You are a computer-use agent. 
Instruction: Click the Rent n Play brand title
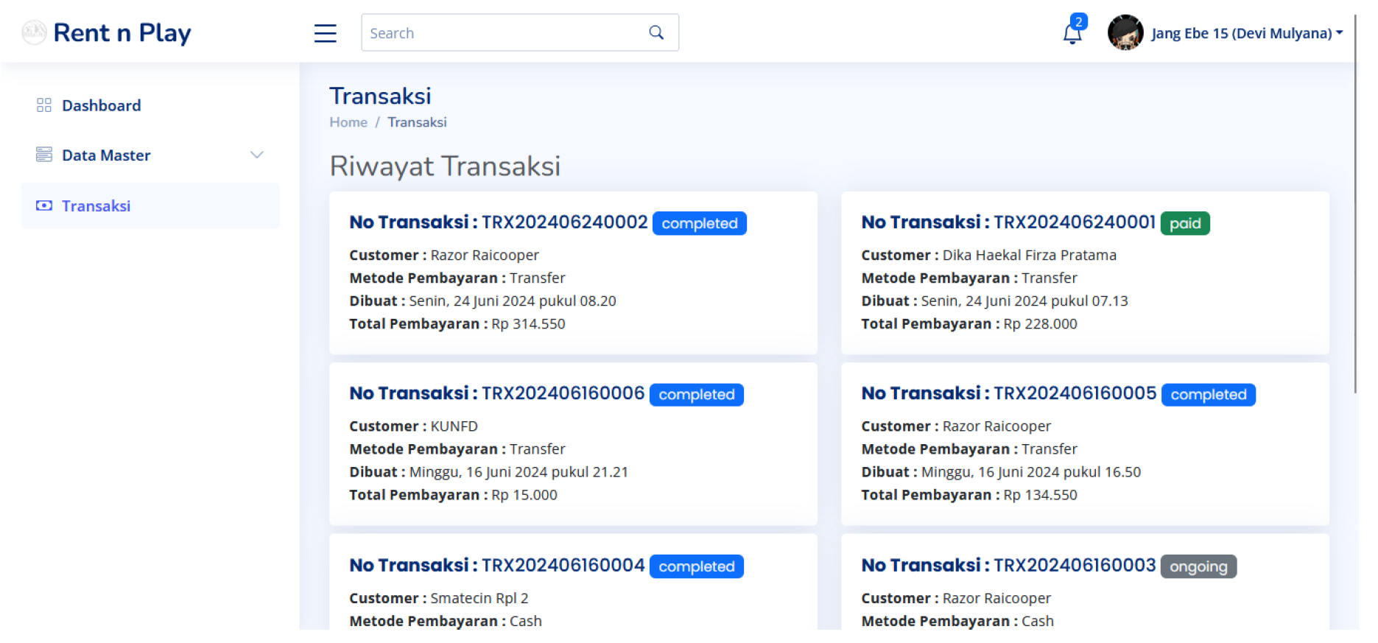click(122, 32)
